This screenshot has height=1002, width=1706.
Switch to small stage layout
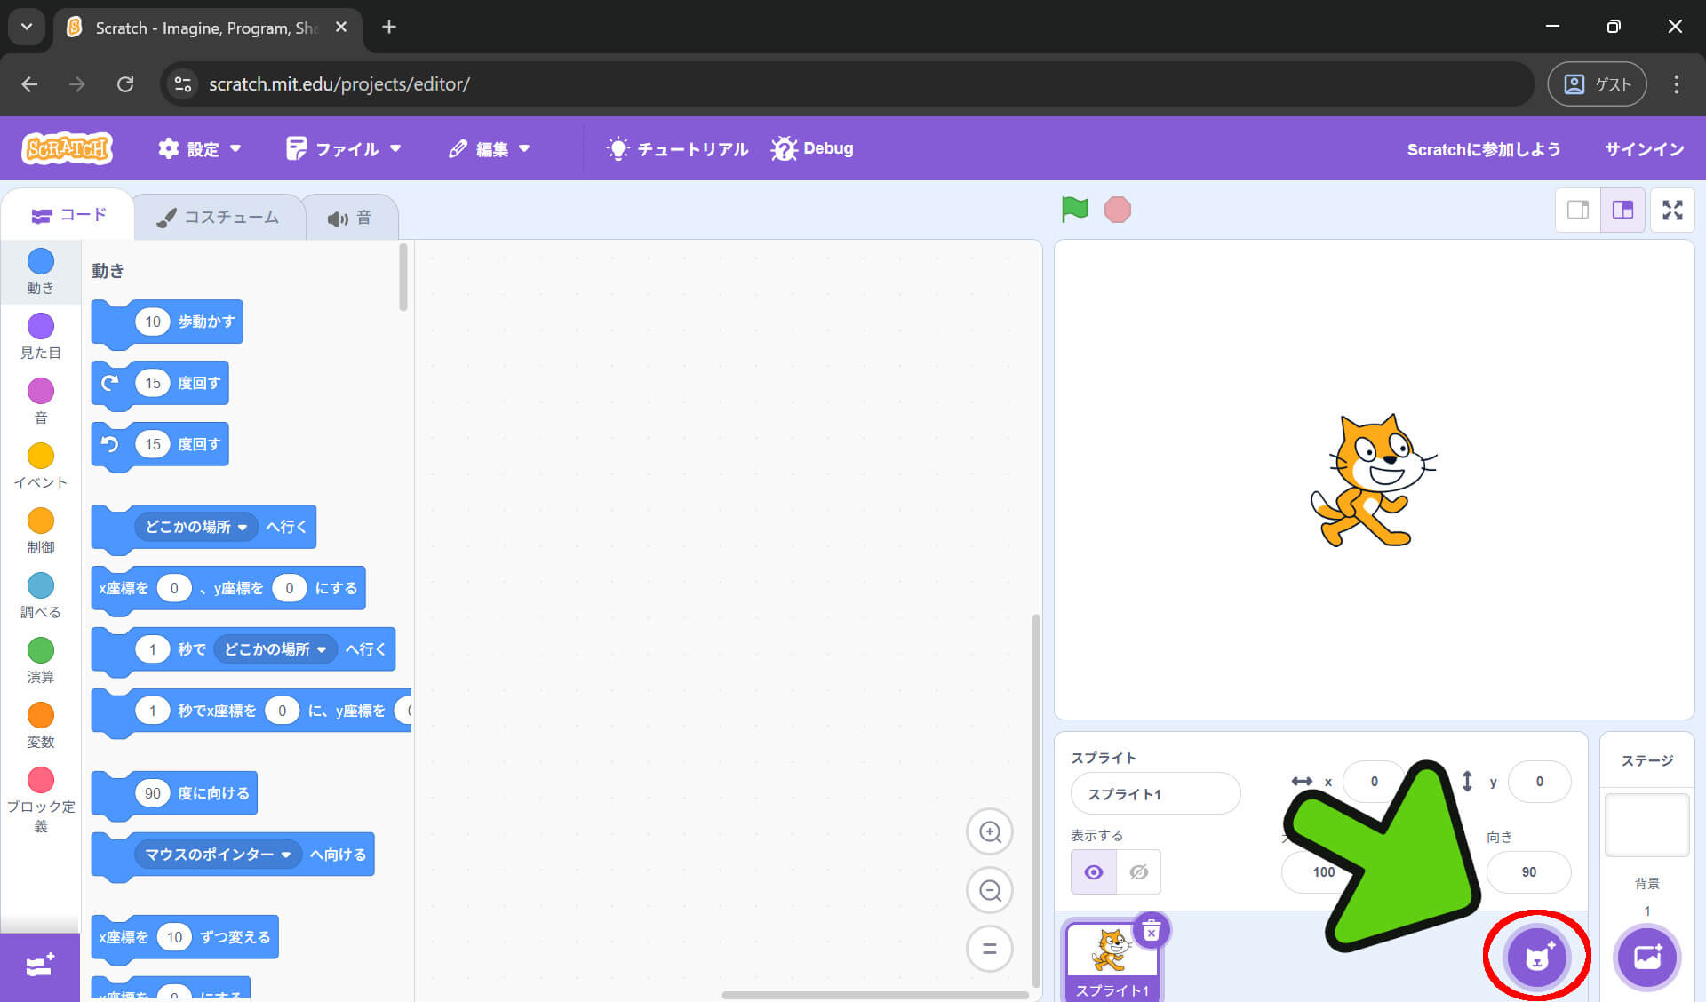1578,210
